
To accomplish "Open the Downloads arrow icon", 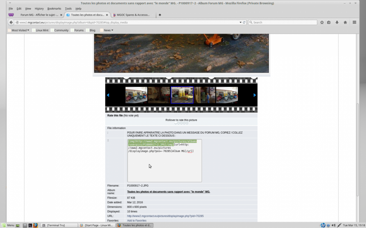I will pyautogui.click(x=337, y=22).
